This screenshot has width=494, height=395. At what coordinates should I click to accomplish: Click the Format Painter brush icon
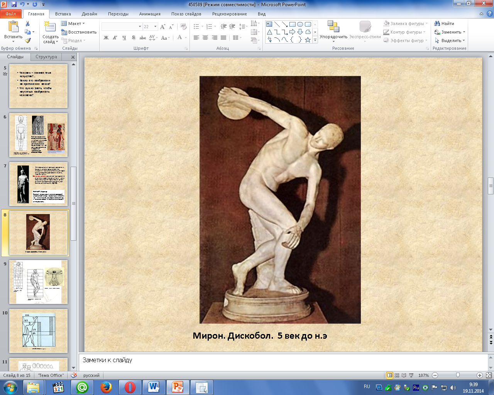(27, 40)
